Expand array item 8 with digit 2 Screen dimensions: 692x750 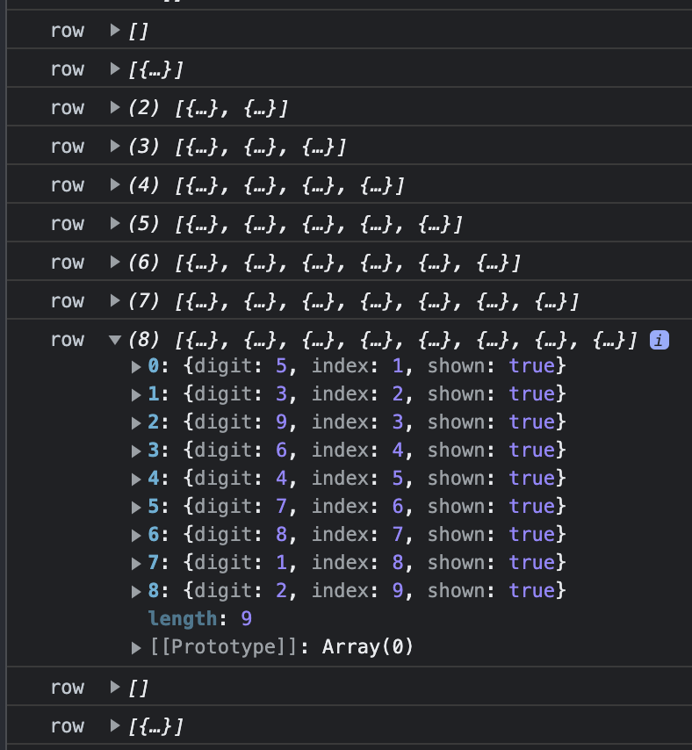tap(136, 592)
